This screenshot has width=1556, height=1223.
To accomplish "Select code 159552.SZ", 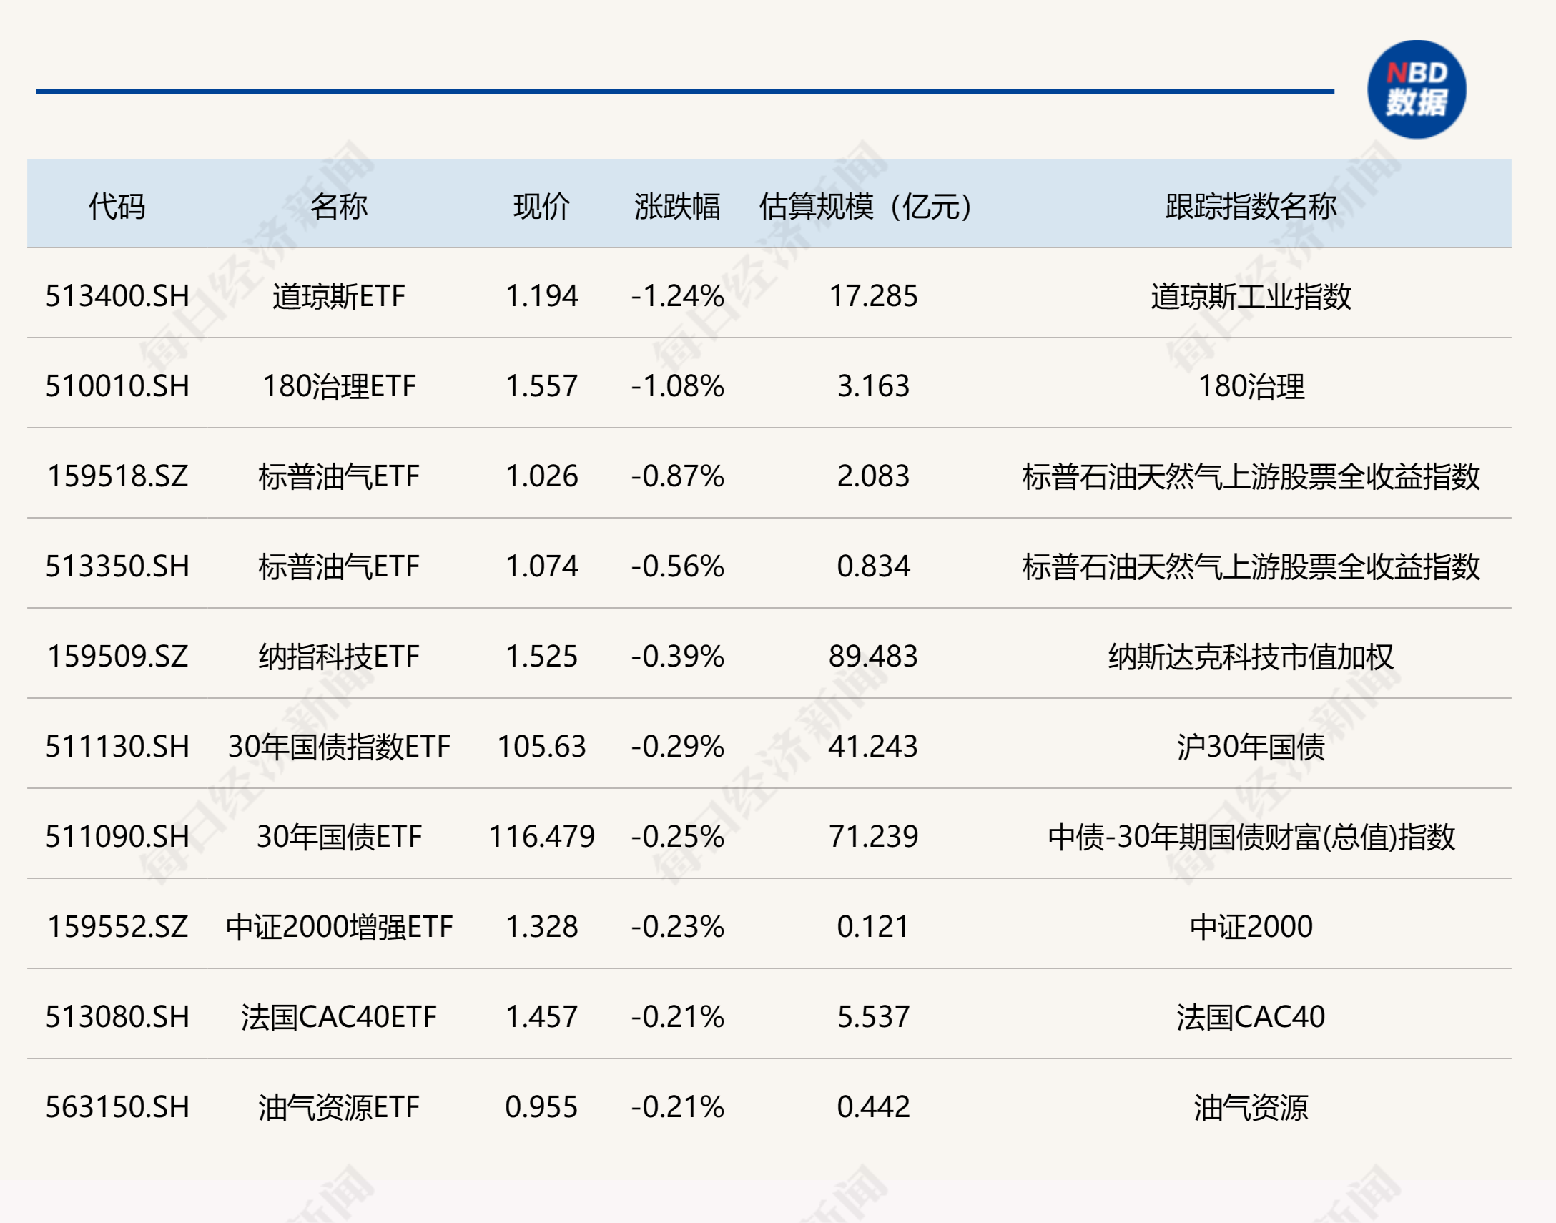I will (x=117, y=927).
